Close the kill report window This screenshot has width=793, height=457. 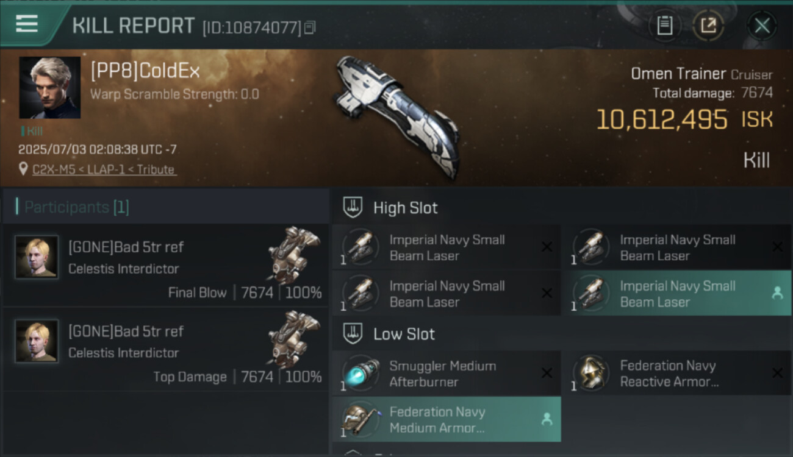tap(762, 26)
